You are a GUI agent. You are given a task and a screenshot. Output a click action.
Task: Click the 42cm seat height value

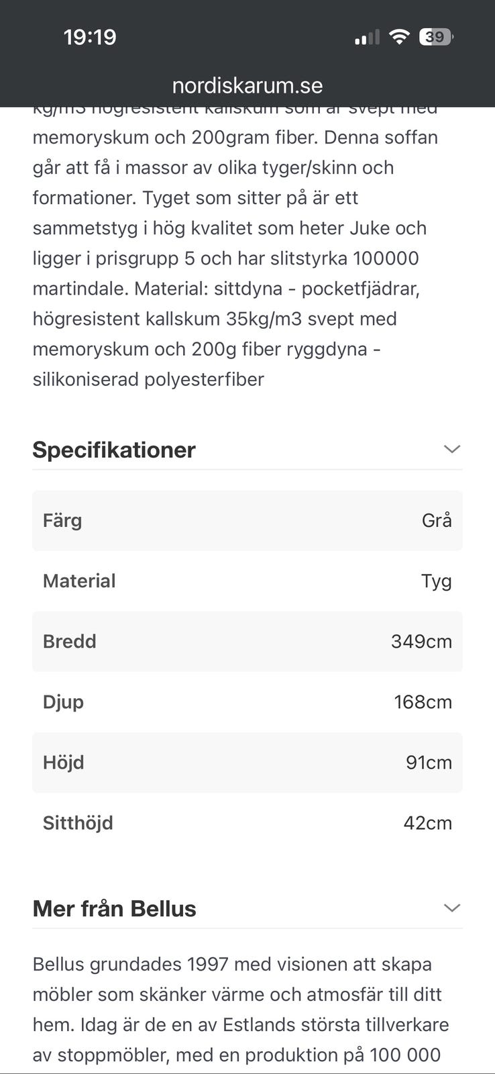(x=427, y=823)
